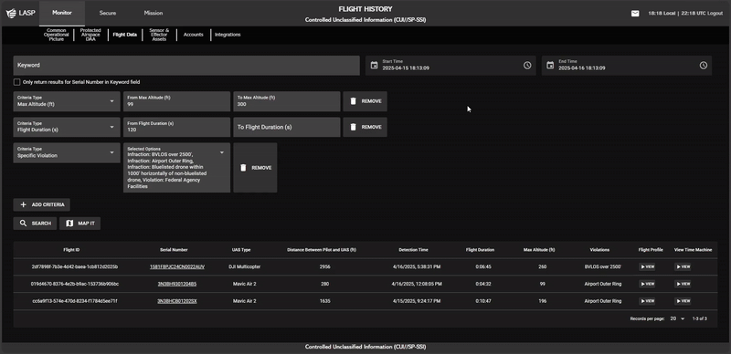Image resolution: width=731 pixels, height=354 pixels.
Task: Click the To Flight Duration field
Action: click(287, 127)
